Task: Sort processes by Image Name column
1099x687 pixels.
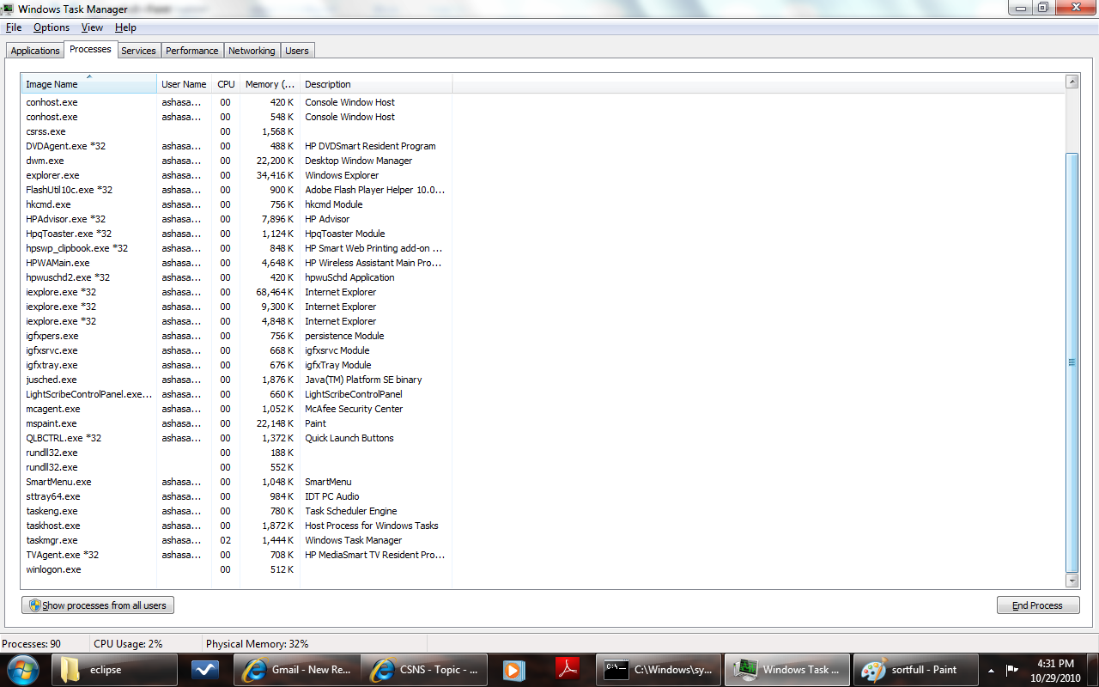Action: pyautogui.click(x=88, y=84)
